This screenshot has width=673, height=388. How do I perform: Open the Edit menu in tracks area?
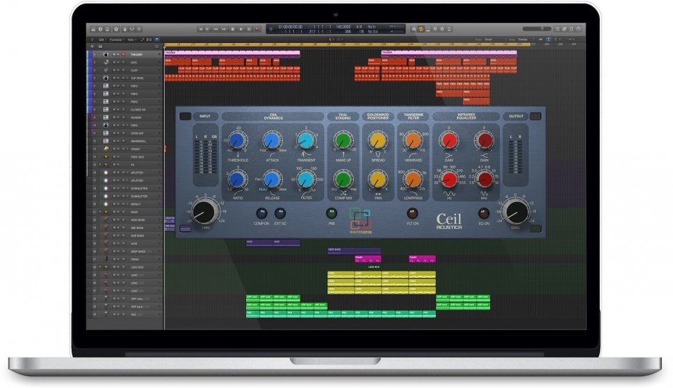(100, 40)
